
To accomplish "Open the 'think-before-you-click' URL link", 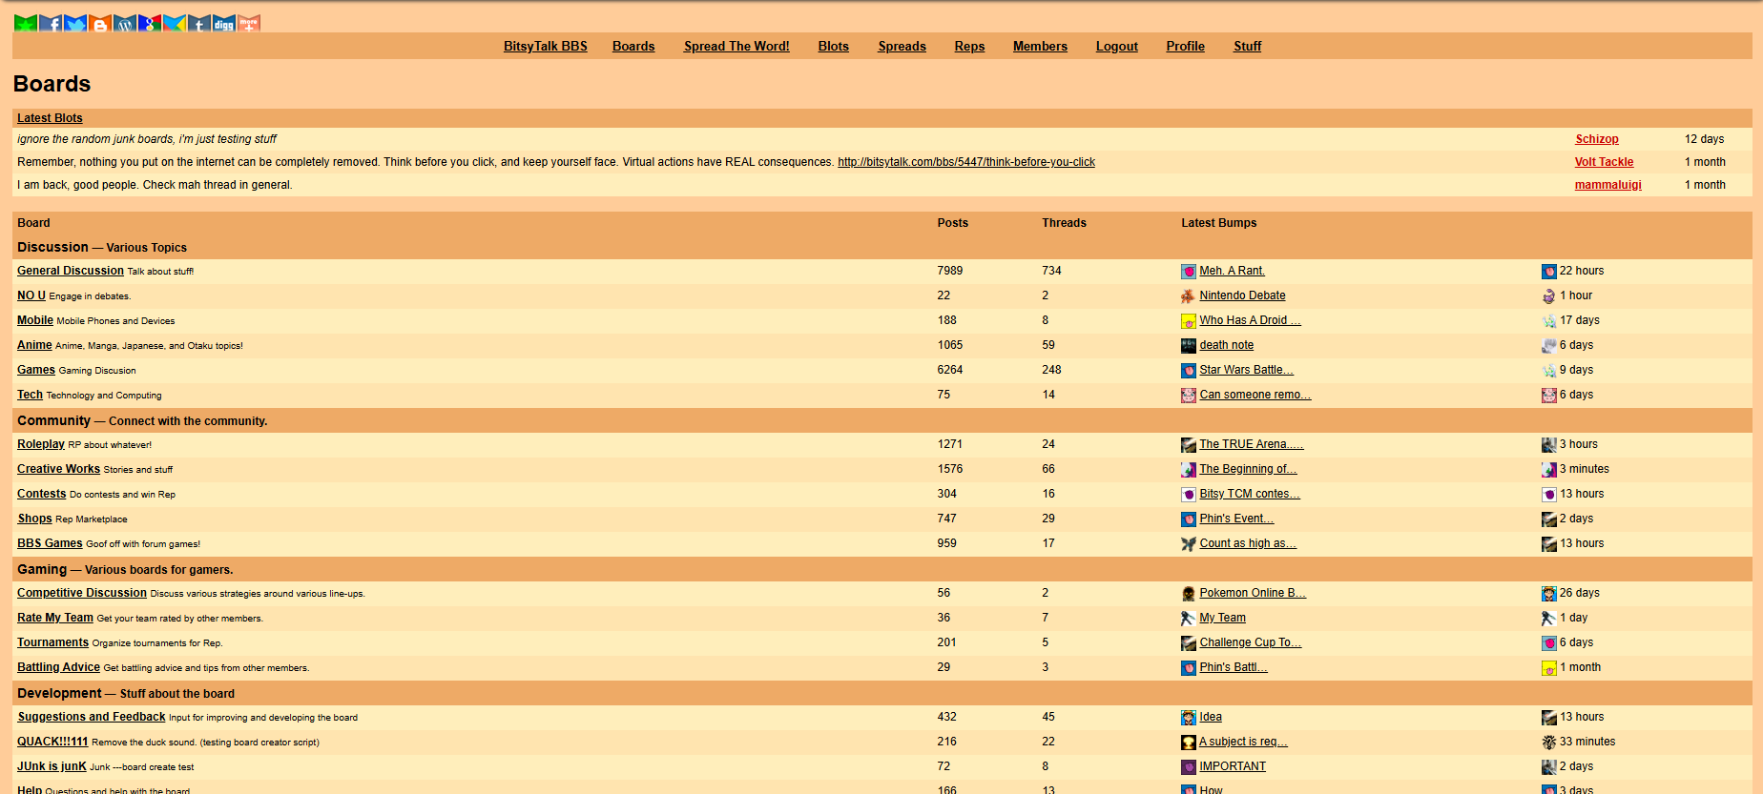I will pyautogui.click(x=965, y=162).
